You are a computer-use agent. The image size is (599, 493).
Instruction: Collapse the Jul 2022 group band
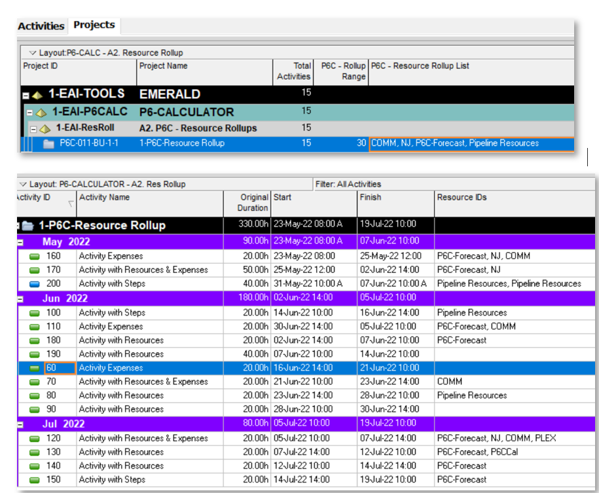[21, 424]
